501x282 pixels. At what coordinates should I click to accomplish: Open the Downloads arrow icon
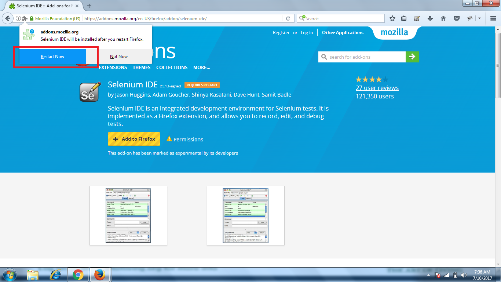click(x=430, y=18)
